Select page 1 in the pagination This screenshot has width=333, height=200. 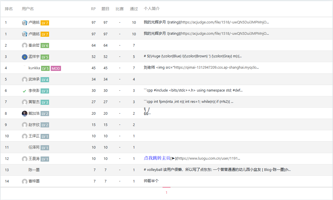[x=166, y=193]
